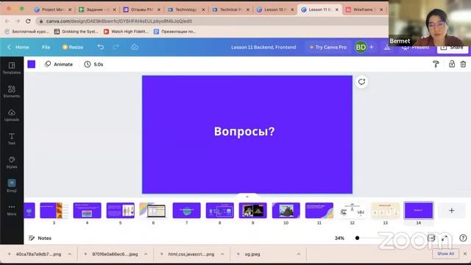This screenshot has width=471, height=265.
Task: Select slide 9 thumbnail
Action: 252,211
